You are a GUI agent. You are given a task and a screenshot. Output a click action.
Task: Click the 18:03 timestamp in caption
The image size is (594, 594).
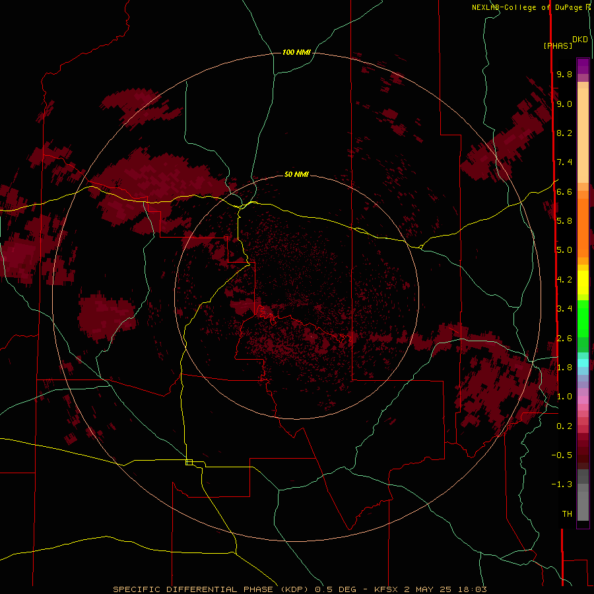[x=473, y=589]
